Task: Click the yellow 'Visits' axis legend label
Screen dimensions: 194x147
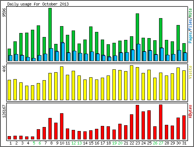Action: pos(190,72)
